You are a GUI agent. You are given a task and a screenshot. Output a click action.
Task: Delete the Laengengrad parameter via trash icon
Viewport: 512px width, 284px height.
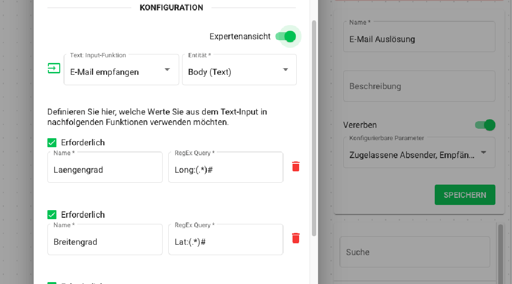(295, 167)
